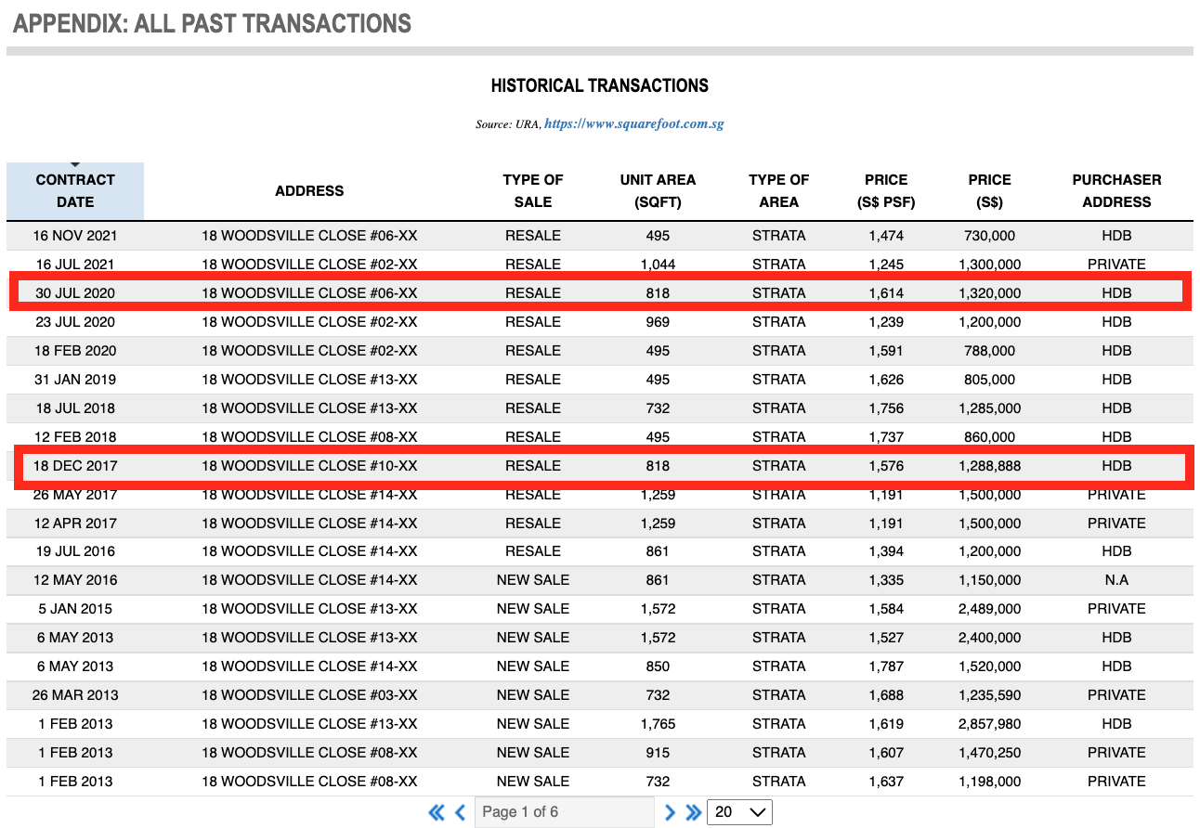This screenshot has width=1200, height=828.
Task: Jump to the last page of results
Action: [x=693, y=812]
